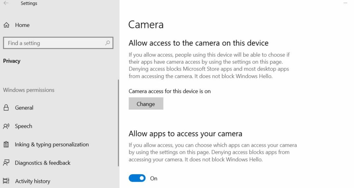Click the Diagnostics & feedback icon

tap(6, 163)
